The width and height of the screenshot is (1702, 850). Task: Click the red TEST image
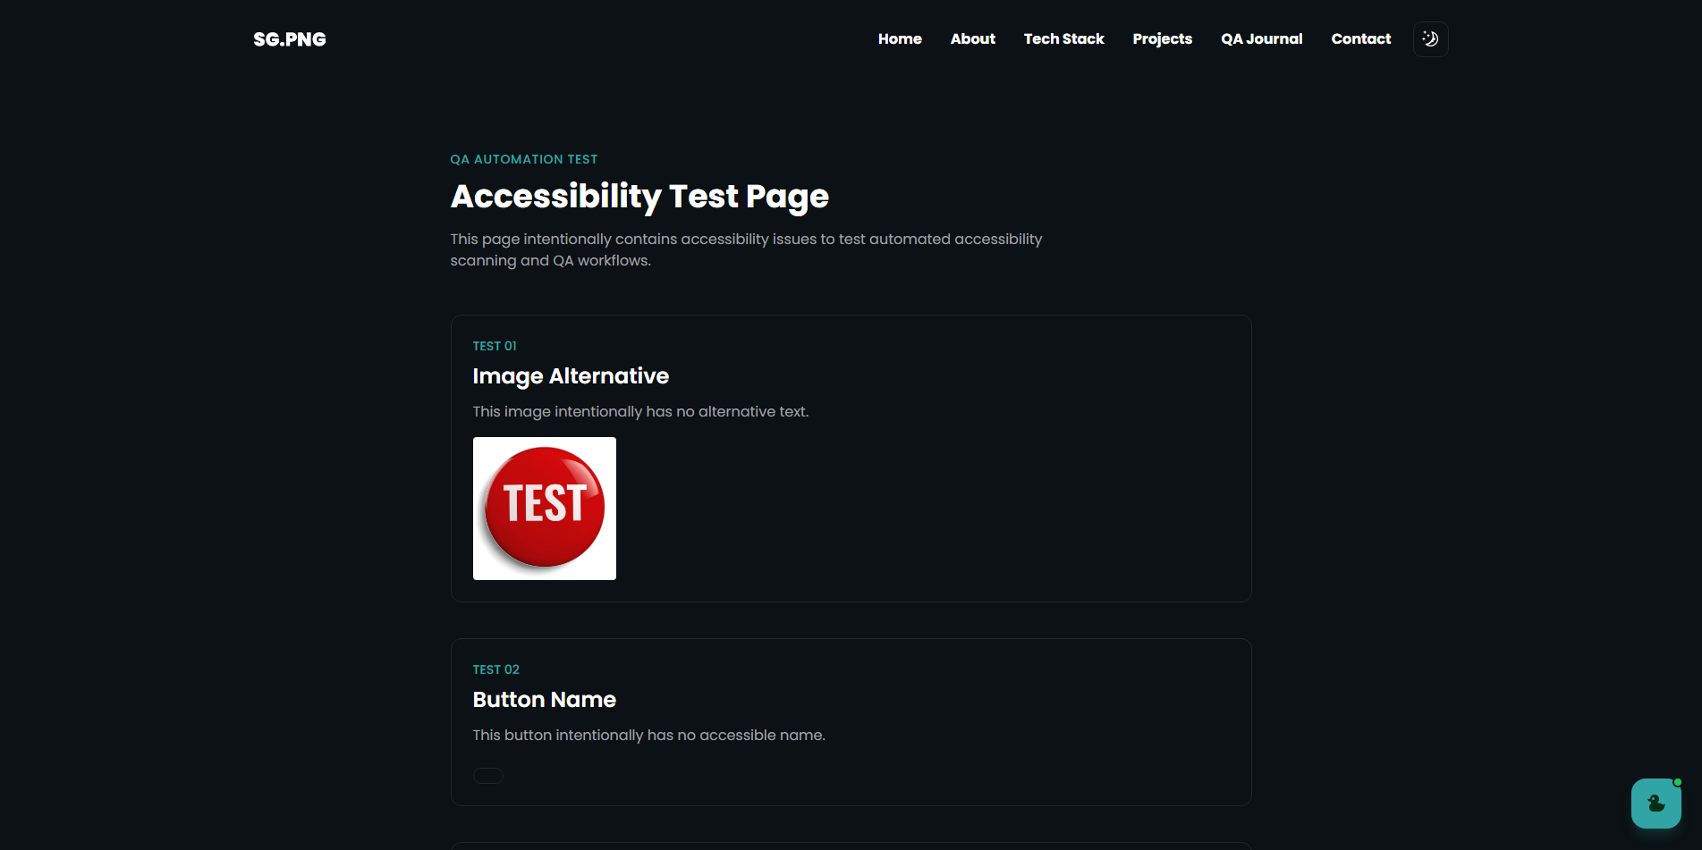tap(545, 509)
